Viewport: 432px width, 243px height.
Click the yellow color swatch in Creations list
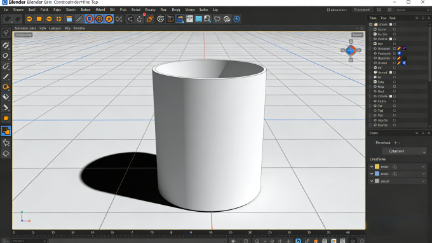(377, 167)
